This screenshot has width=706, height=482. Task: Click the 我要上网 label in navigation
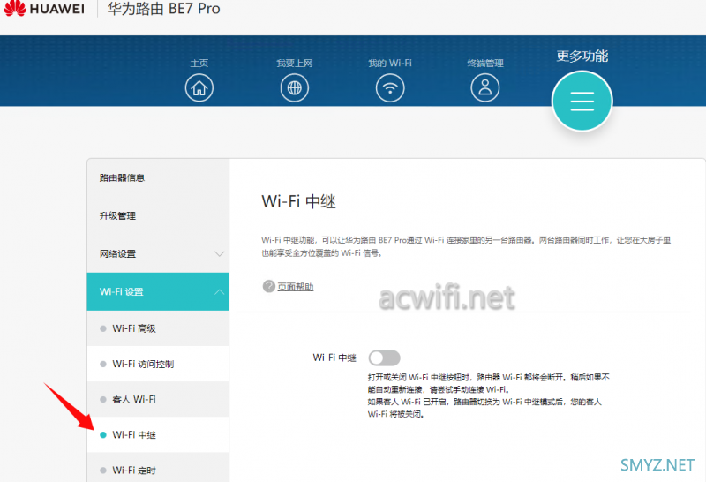pyautogui.click(x=295, y=63)
